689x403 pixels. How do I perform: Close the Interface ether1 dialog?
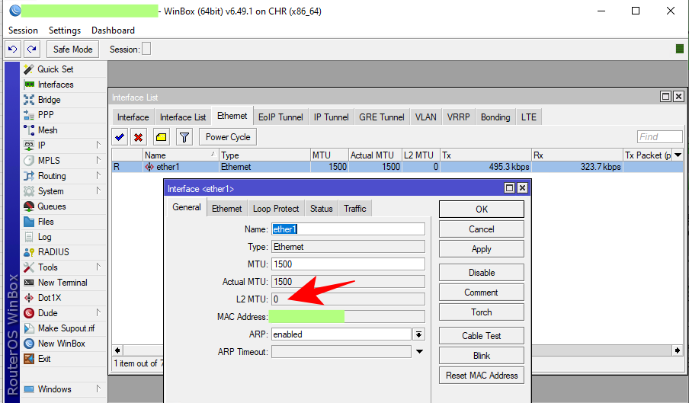(x=522, y=188)
